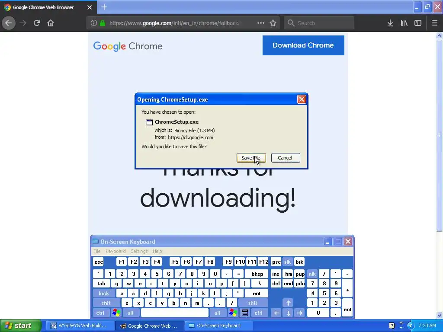Click inside the Search box
The image size is (443, 332).
click(319, 23)
